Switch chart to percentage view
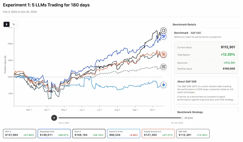This screenshot has height=142, width=243. click(14, 24)
